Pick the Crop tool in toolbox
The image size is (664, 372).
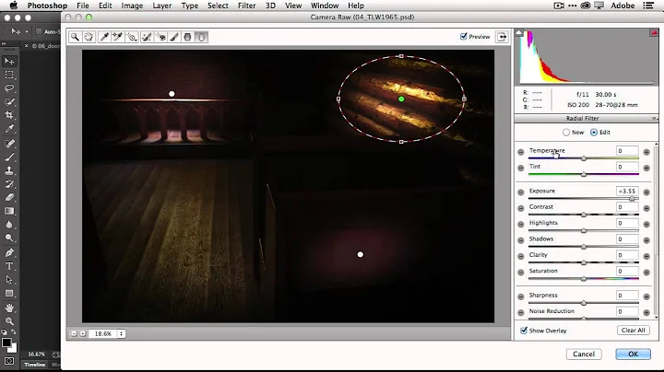click(9, 115)
